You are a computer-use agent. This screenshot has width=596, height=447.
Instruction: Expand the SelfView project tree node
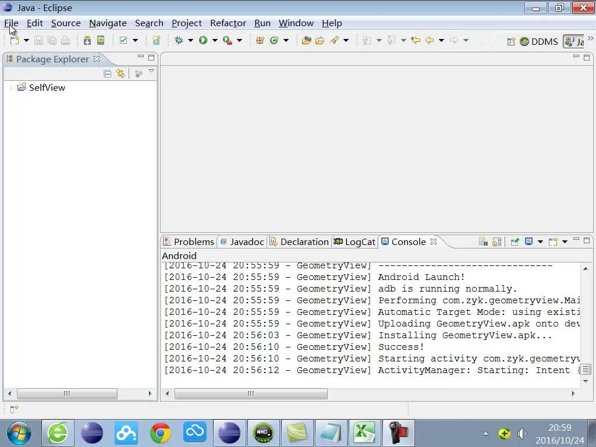[11, 88]
